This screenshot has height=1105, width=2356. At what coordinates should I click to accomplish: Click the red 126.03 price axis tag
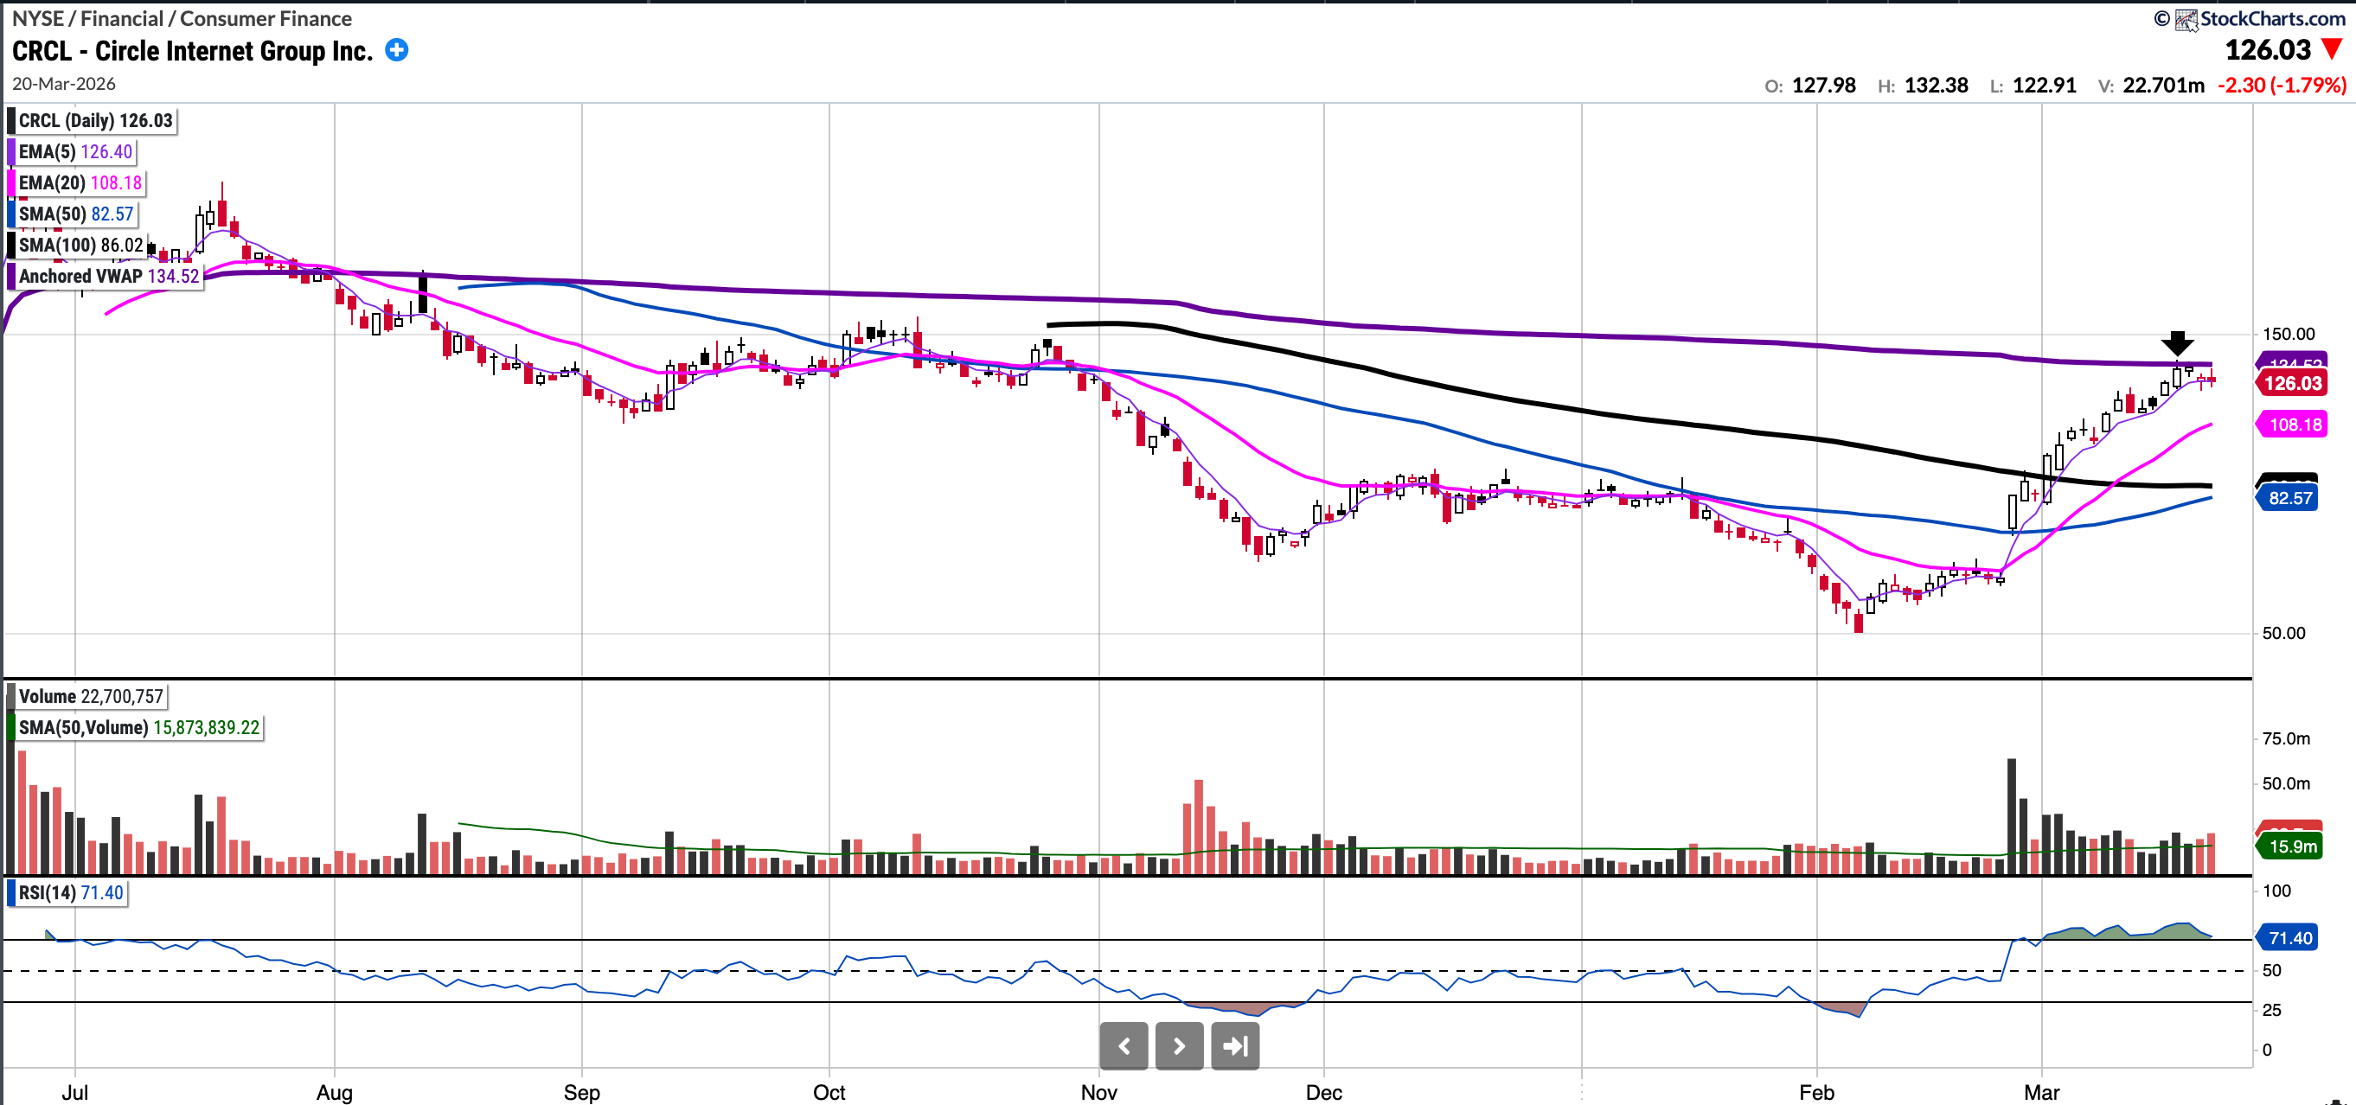pos(2292,383)
